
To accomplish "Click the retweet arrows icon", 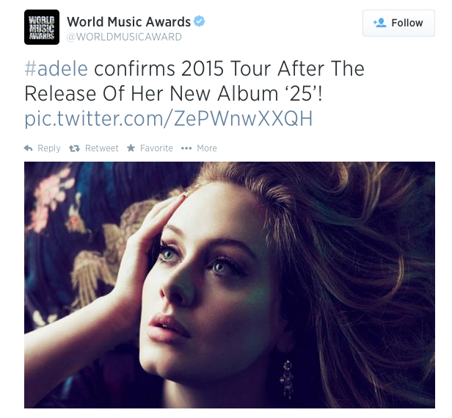I will 74,148.
